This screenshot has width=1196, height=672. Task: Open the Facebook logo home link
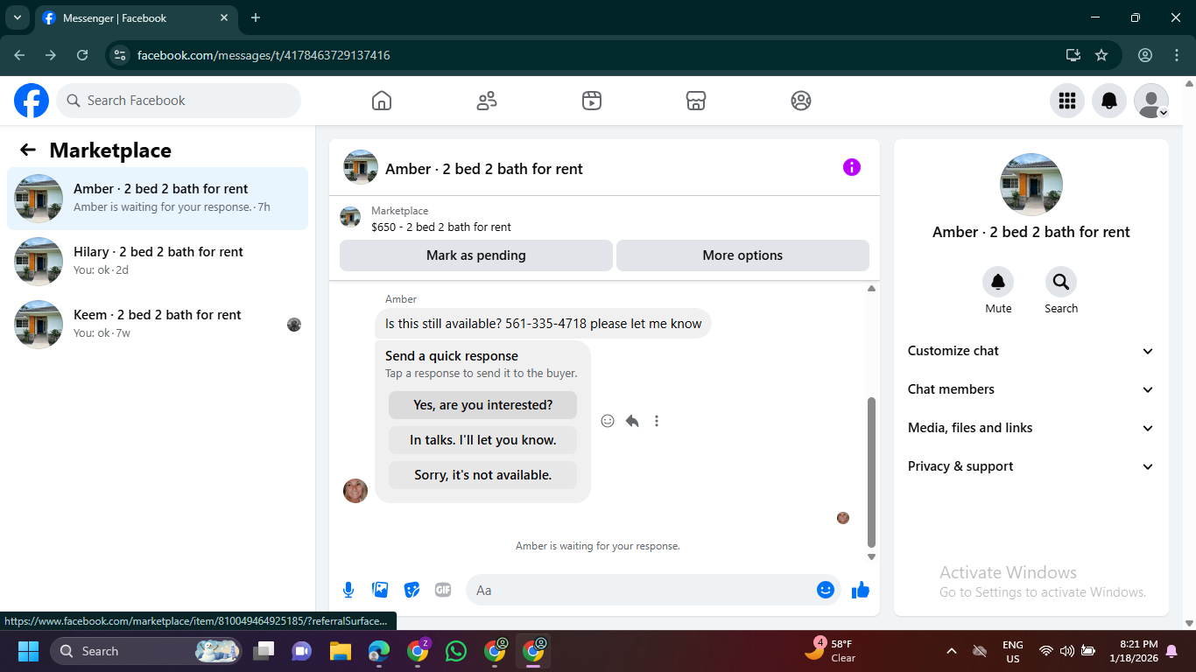click(32, 101)
